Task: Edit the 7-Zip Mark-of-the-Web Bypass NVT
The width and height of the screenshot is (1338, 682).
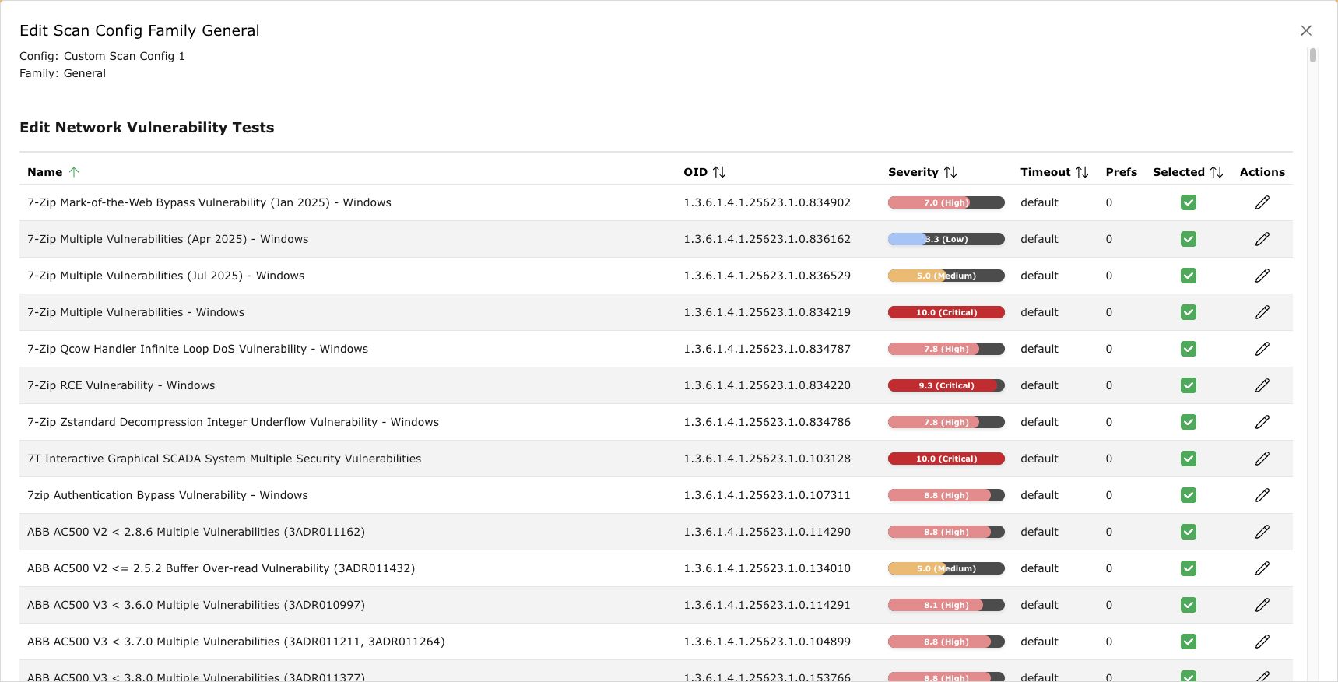Action: tap(1262, 202)
